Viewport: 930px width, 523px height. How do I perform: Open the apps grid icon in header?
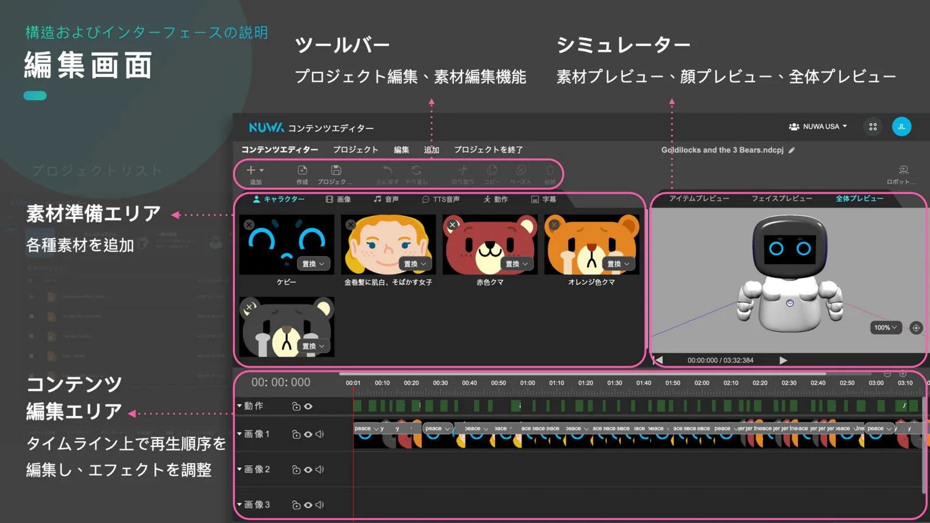click(872, 127)
